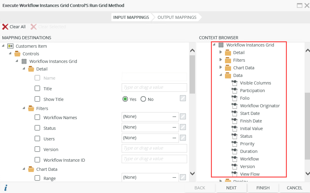Image resolution: width=310 pixels, height=193 pixels.
Task: Open the Status filter value picker
Action: [174, 127]
